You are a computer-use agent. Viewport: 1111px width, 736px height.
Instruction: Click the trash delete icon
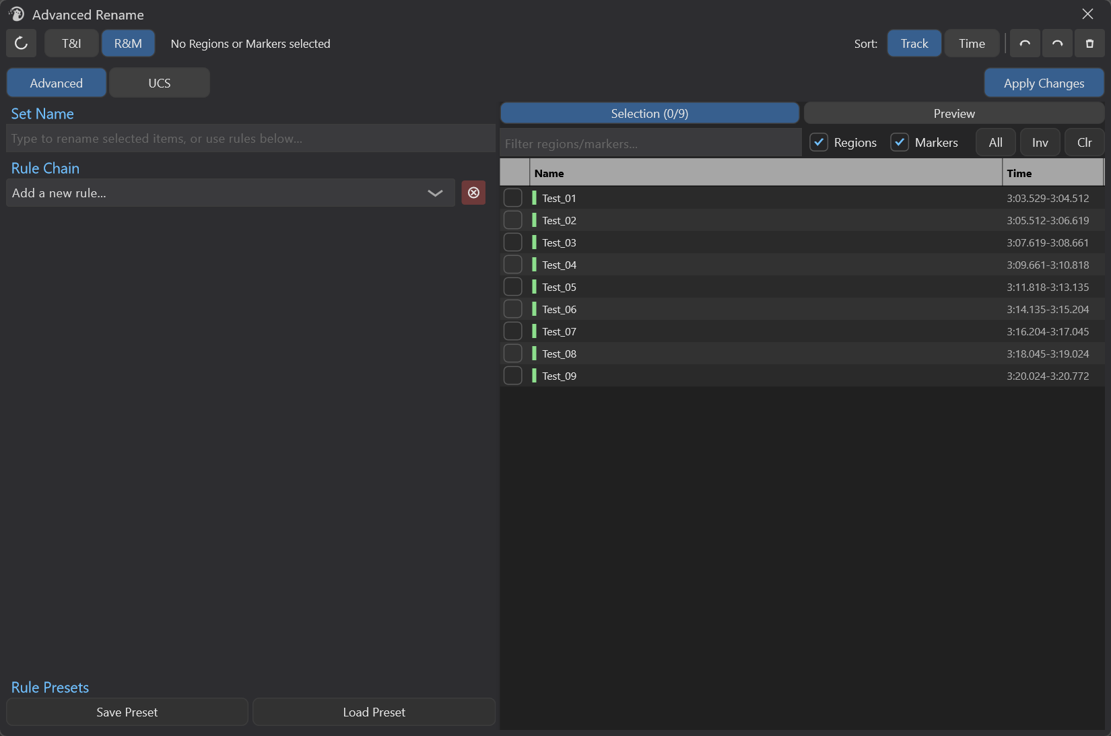point(1089,44)
